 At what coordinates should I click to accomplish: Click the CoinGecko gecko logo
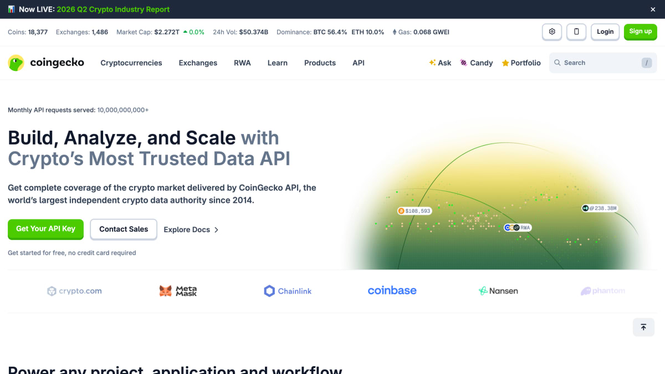click(16, 63)
